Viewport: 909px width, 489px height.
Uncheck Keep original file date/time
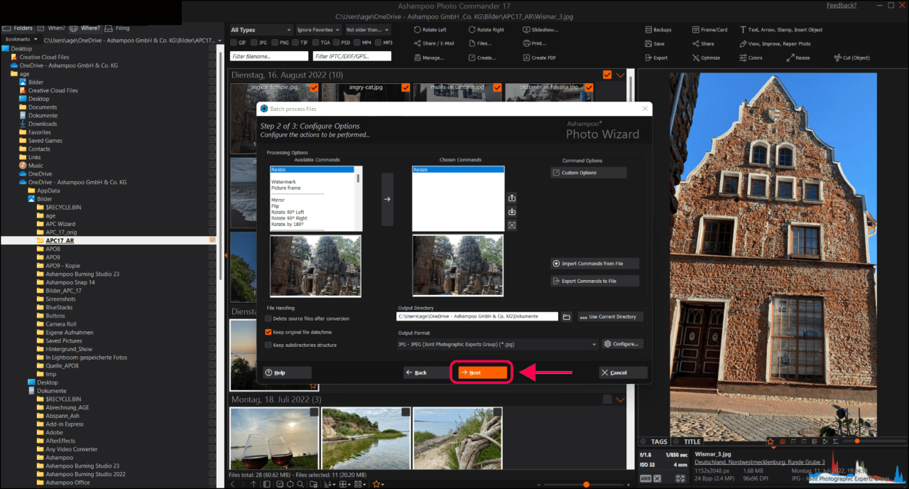(x=268, y=332)
